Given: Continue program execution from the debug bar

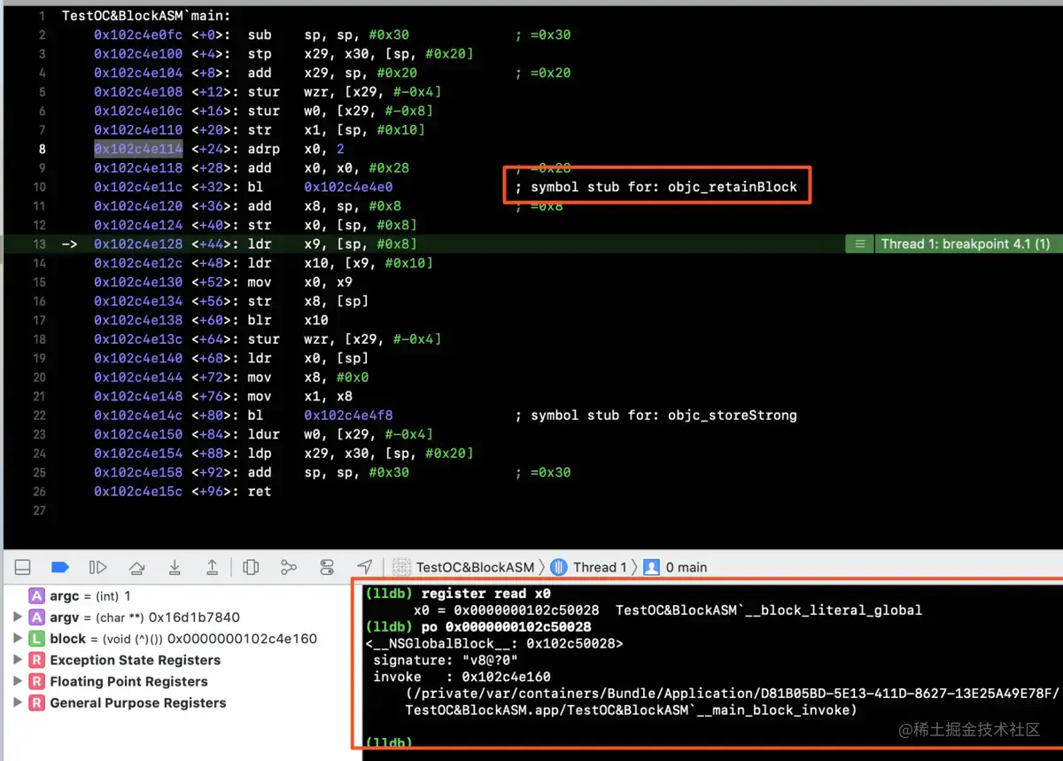Looking at the screenshot, I should tap(98, 567).
